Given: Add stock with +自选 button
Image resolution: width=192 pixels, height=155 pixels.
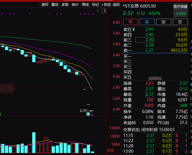Looking at the screenshot, I should (106, 5).
